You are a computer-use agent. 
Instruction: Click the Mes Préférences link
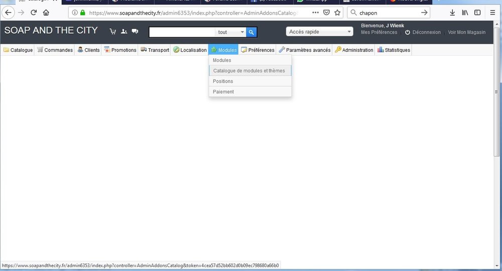coord(379,32)
